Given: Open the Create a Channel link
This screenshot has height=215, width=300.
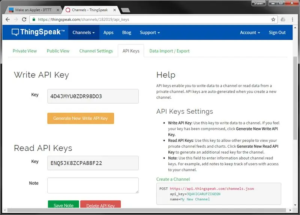Looking at the screenshot, I should coord(173,179).
